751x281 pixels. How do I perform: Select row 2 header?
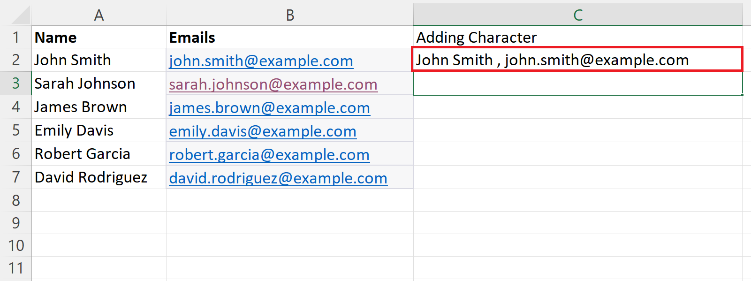pos(16,60)
